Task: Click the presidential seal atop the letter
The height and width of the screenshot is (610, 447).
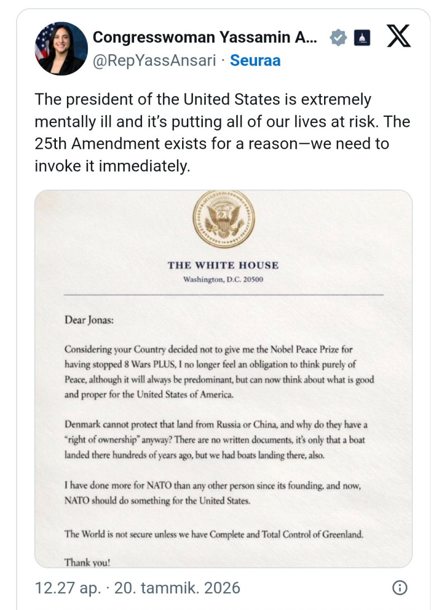Action: (223, 219)
